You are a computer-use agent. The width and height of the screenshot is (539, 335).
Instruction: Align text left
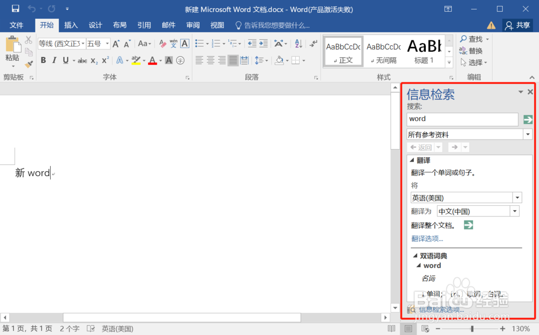click(199, 60)
